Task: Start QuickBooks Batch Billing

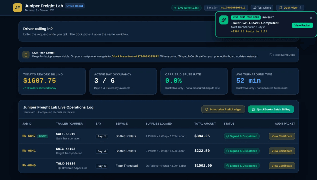Action: [x=271, y=109]
